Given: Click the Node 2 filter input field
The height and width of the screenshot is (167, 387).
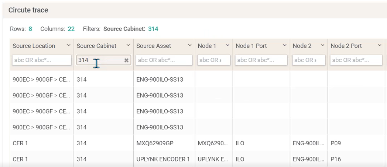Looking at the screenshot, I should click(309, 60).
